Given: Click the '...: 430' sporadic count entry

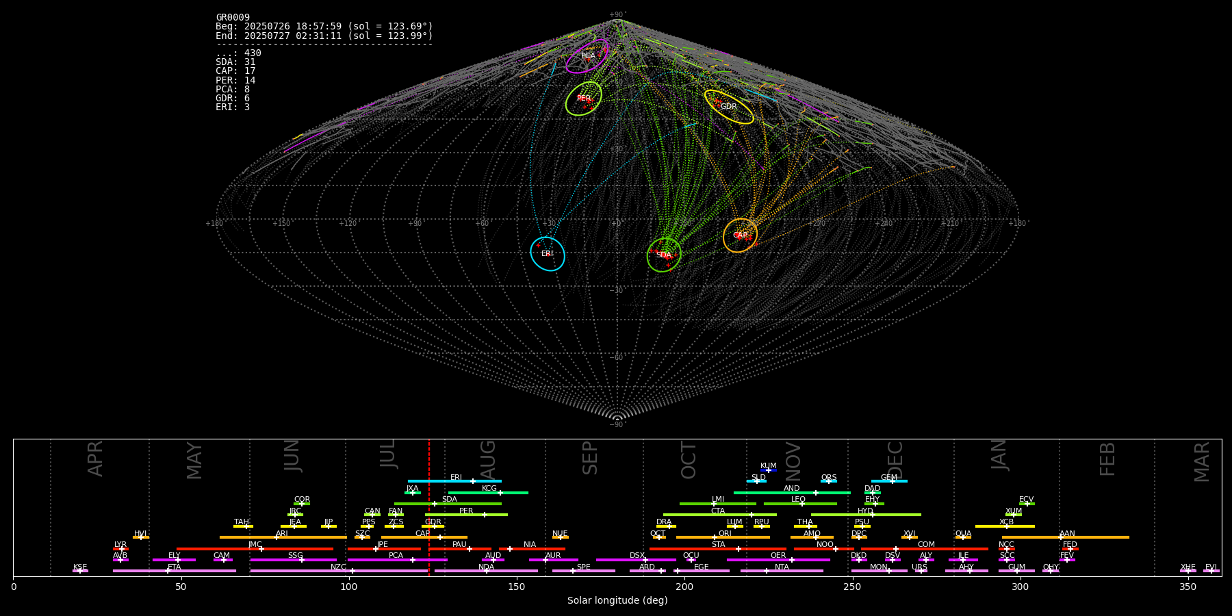Looking at the screenshot, I should coord(238,53).
